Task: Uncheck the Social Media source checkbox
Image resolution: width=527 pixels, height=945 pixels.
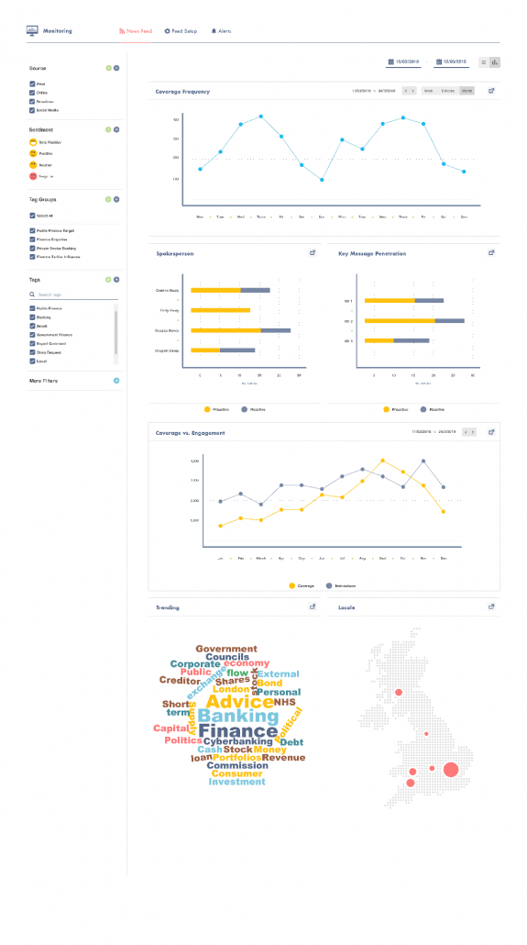Action: point(32,110)
